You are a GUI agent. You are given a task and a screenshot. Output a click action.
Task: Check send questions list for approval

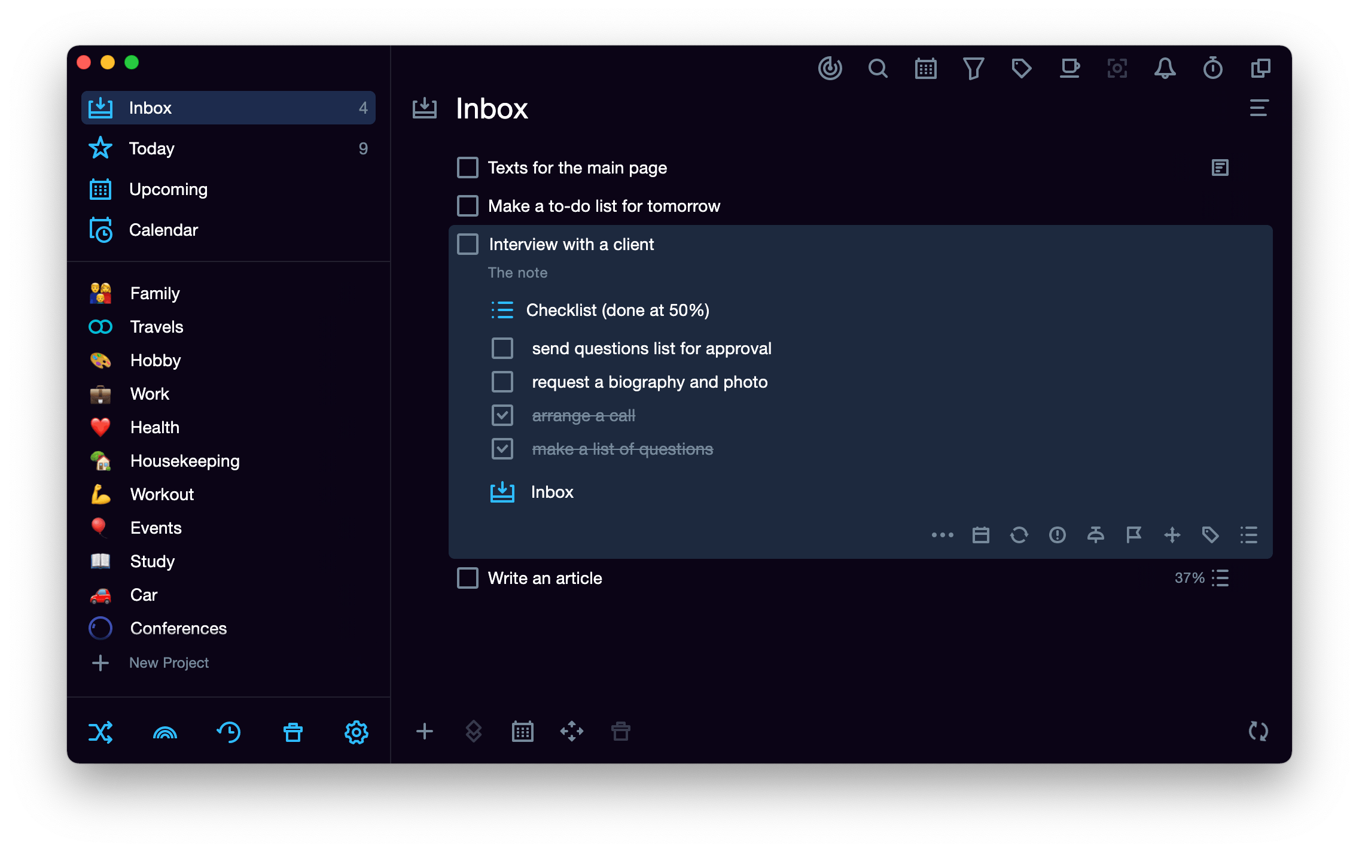502,348
